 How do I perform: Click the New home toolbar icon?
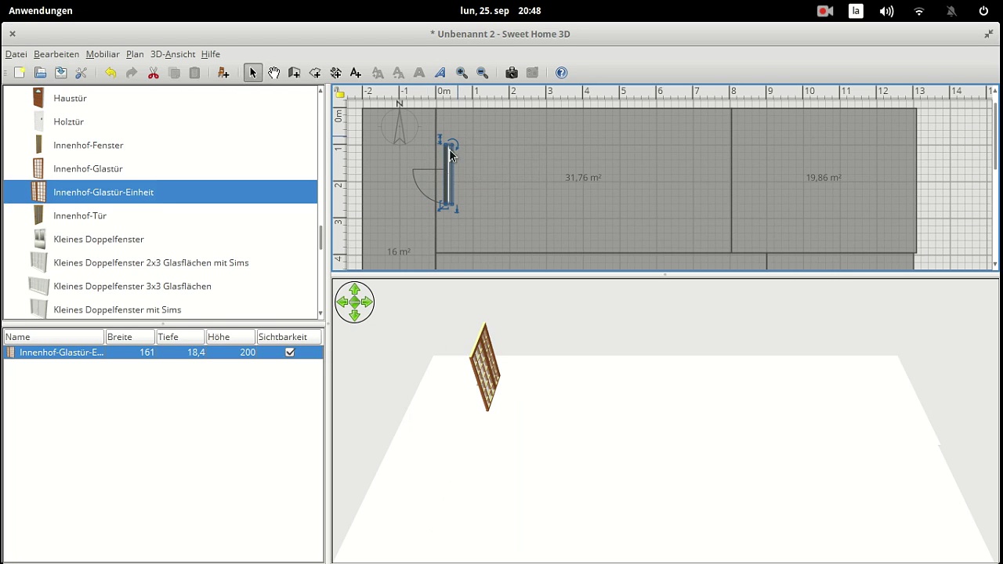(20, 73)
